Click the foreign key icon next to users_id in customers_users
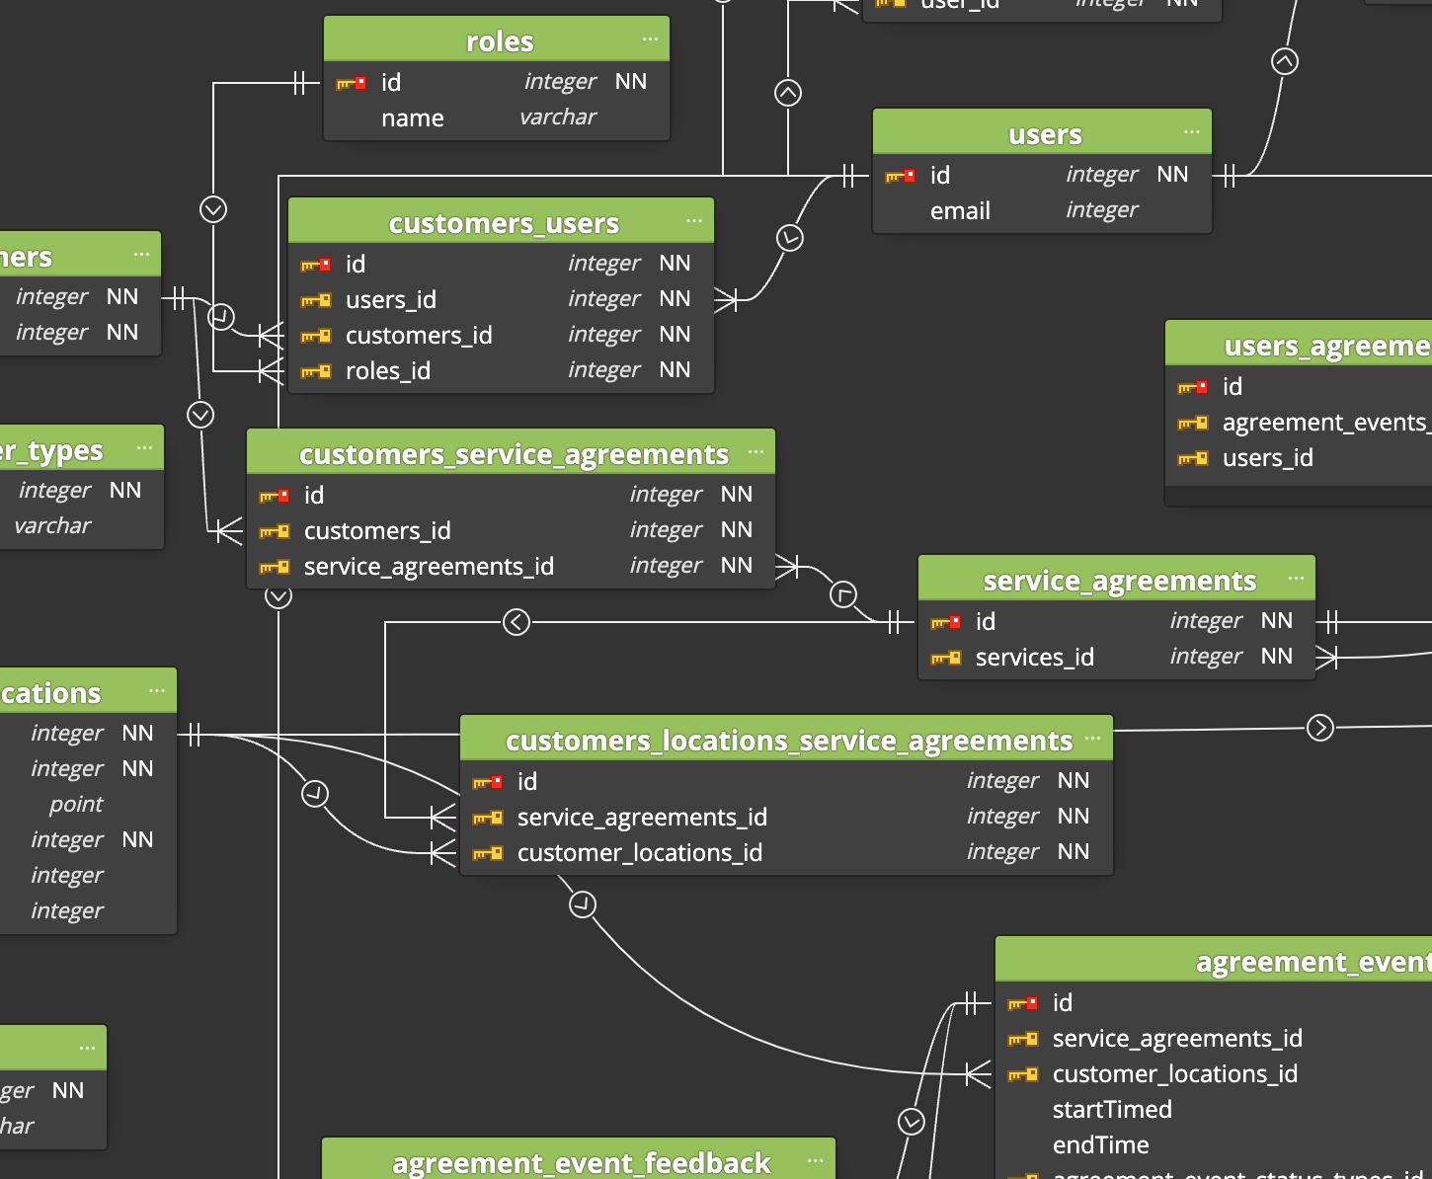 click(x=317, y=299)
